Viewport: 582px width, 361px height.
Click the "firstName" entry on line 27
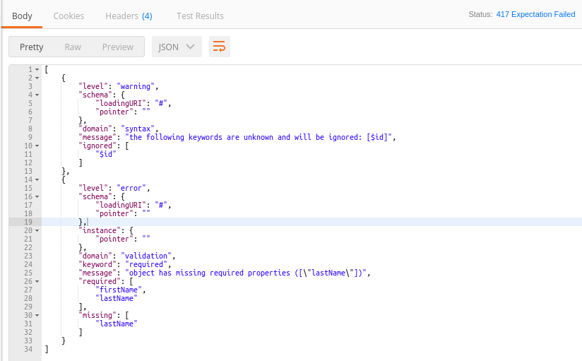(119, 290)
